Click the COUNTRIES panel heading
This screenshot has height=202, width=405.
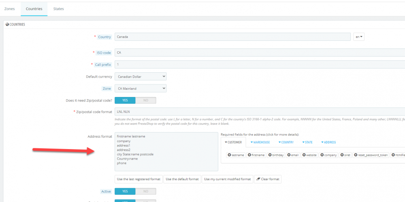click(15, 25)
